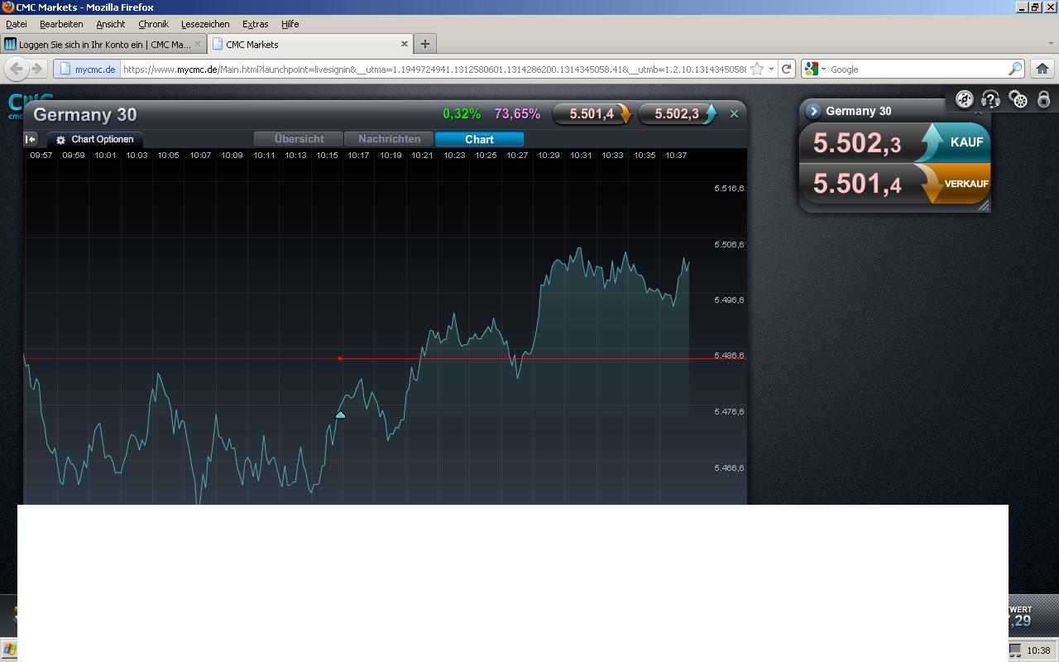
Task: Collapse the chart side panel arrow
Action: point(31,139)
